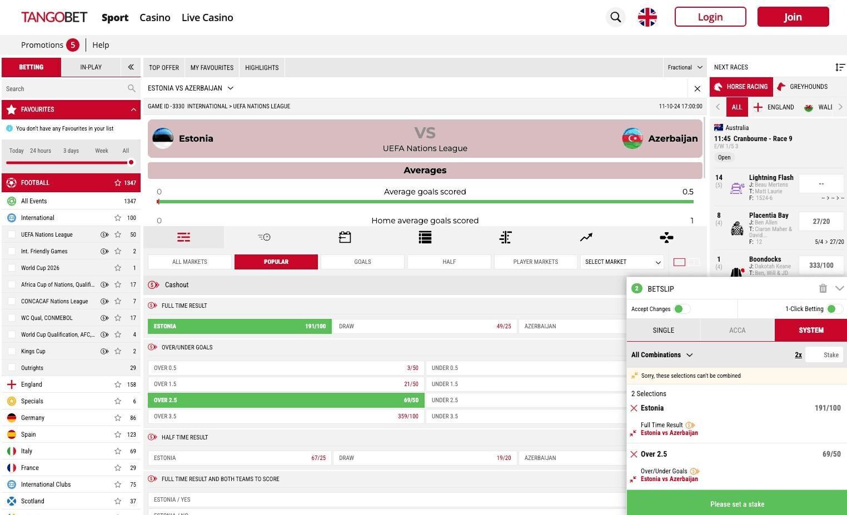Open the trend line chart icon tab
The height and width of the screenshot is (515, 847).
click(x=586, y=237)
